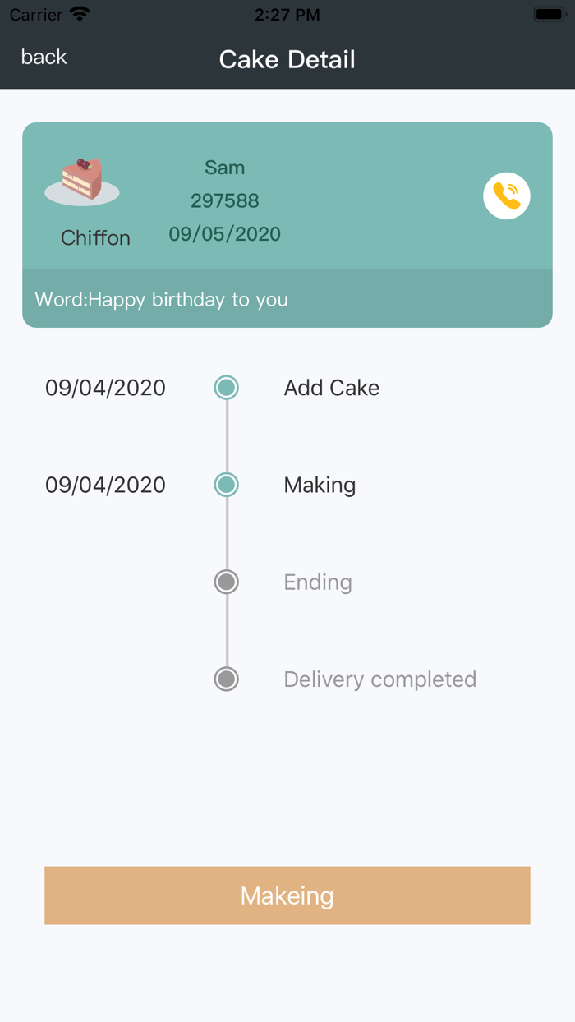The width and height of the screenshot is (575, 1022).
Task: Select the Delivery completed circle
Action: (x=226, y=679)
